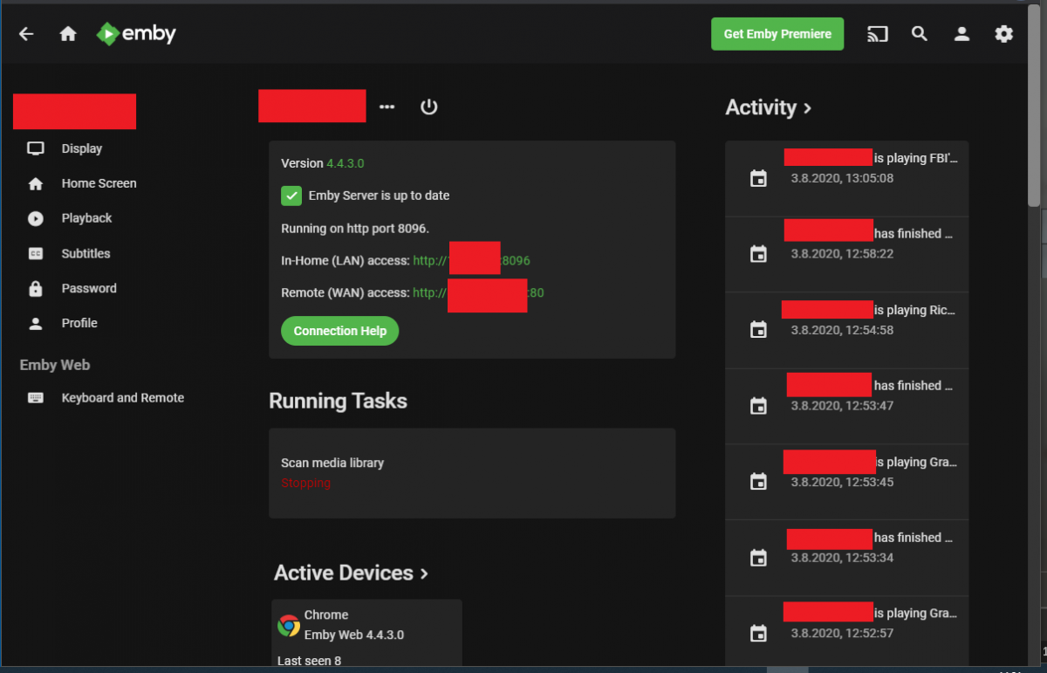Click the user profile icon
1047x673 pixels.
tap(961, 34)
